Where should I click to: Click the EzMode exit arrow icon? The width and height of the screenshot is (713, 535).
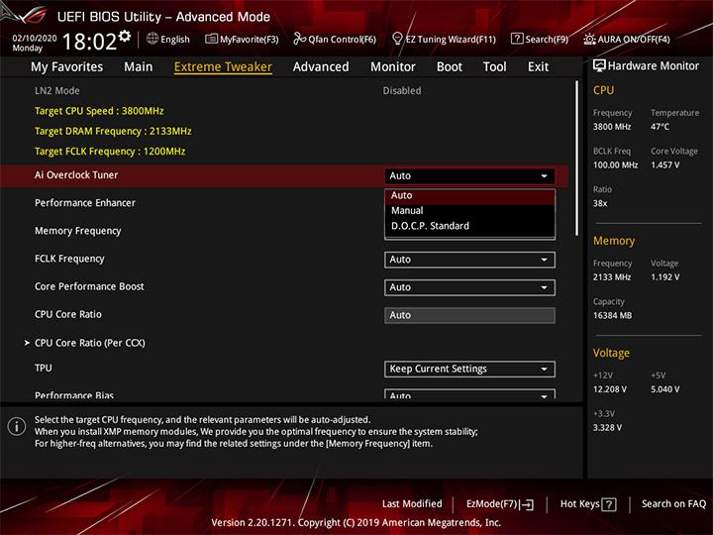point(527,504)
